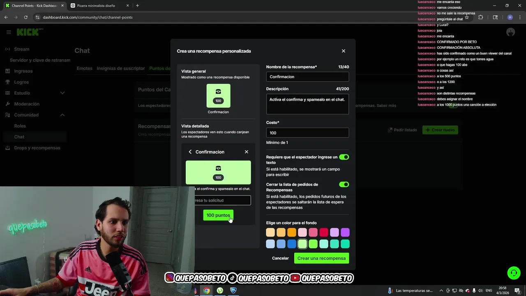Open Servidor y clave de retransmisión
Viewport: 526px width, 296px height.
(x=40, y=60)
